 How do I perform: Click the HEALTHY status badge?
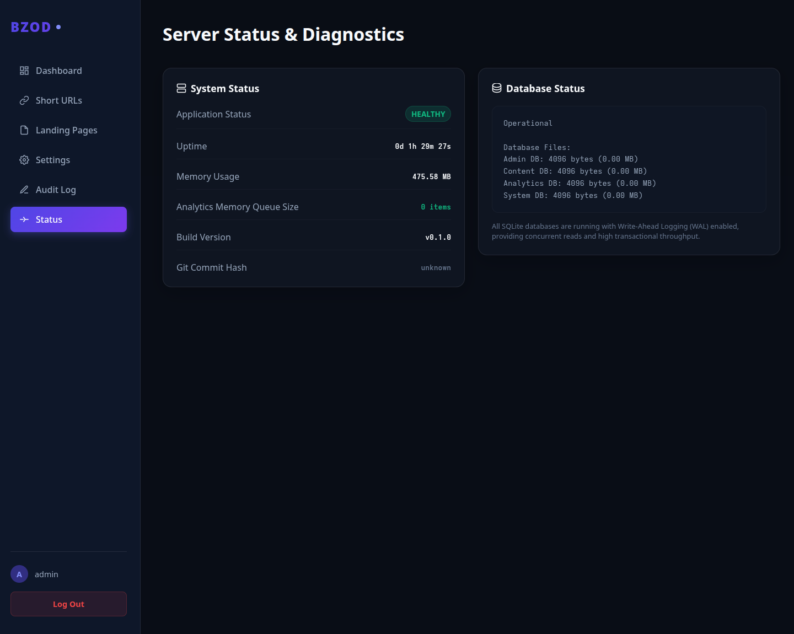(x=428, y=114)
